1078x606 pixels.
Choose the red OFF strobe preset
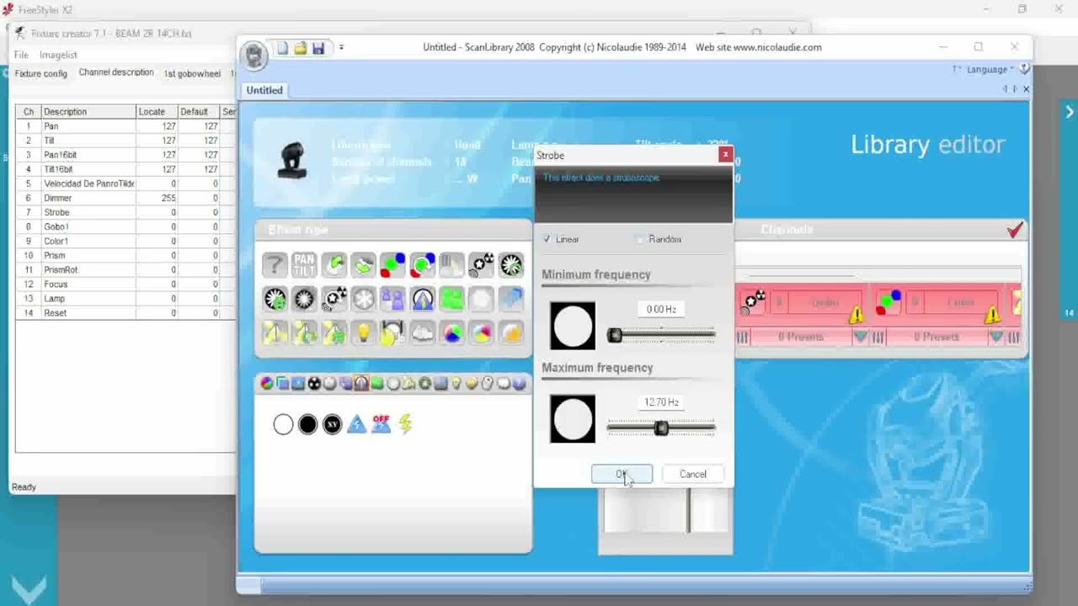(x=381, y=424)
